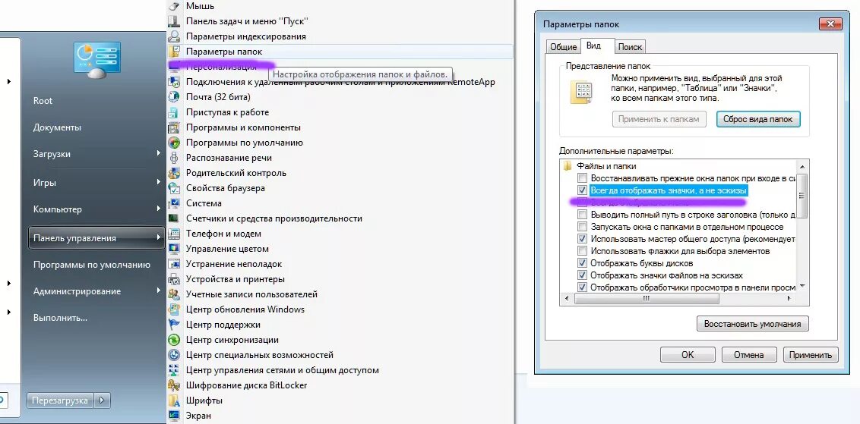Click the Сброс вида папок button

[x=758, y=119]
